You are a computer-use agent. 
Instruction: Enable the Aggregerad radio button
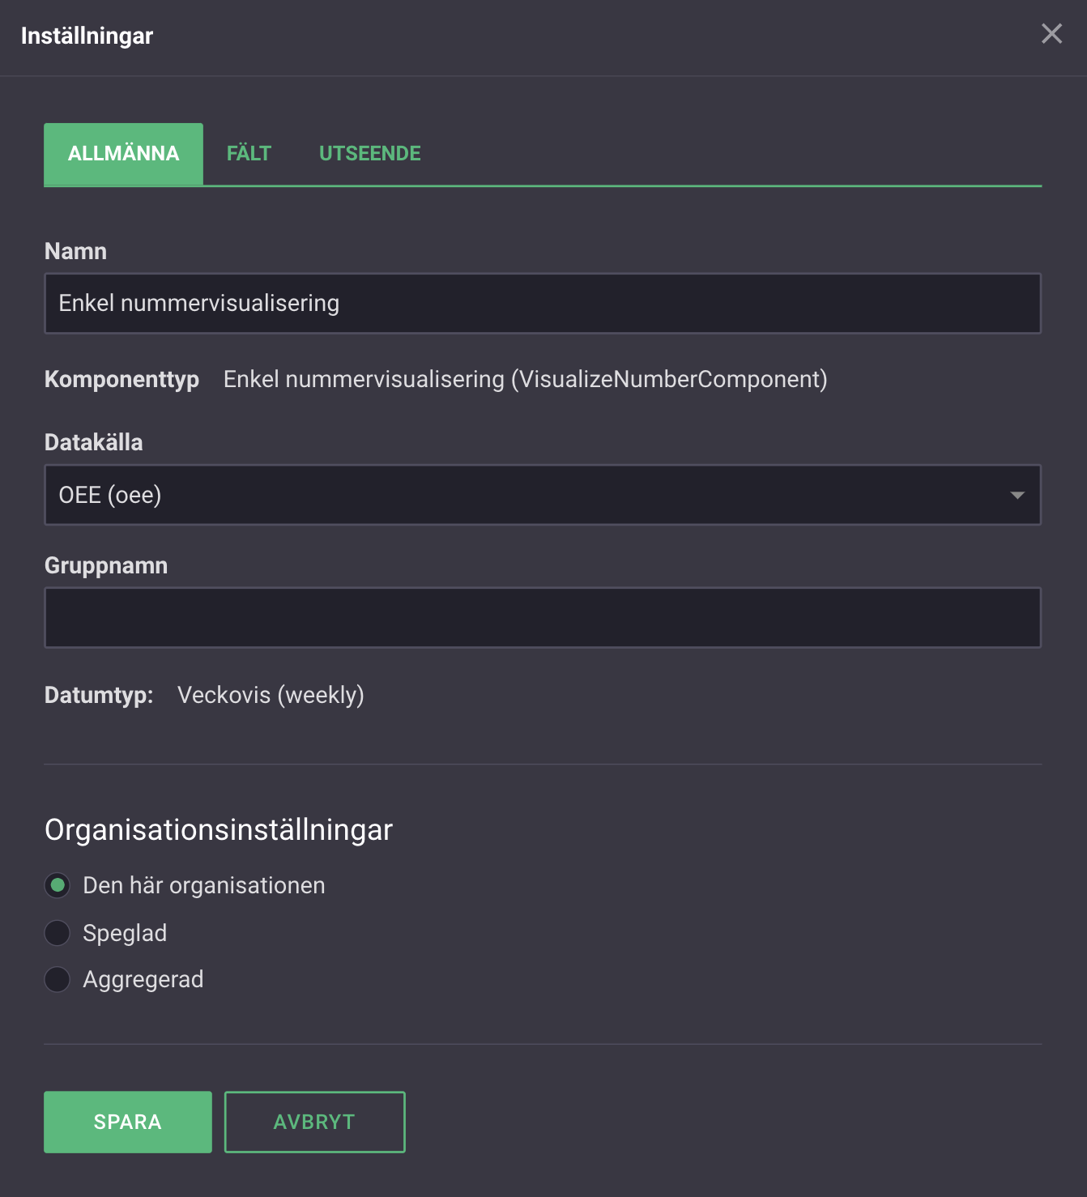click(58, 979)
